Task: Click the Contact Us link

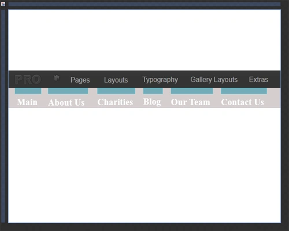Action: click(x=242, y=102)
